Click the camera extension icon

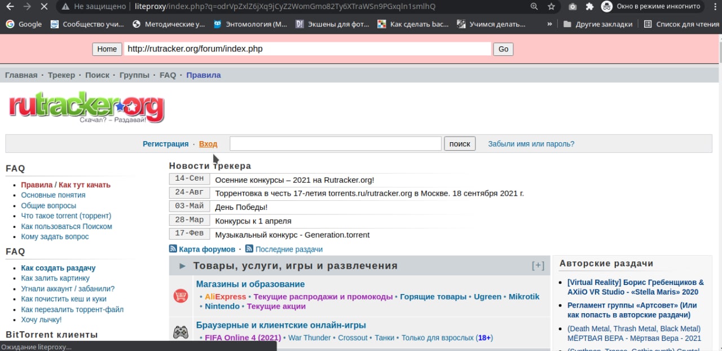(x=573, y=7)
